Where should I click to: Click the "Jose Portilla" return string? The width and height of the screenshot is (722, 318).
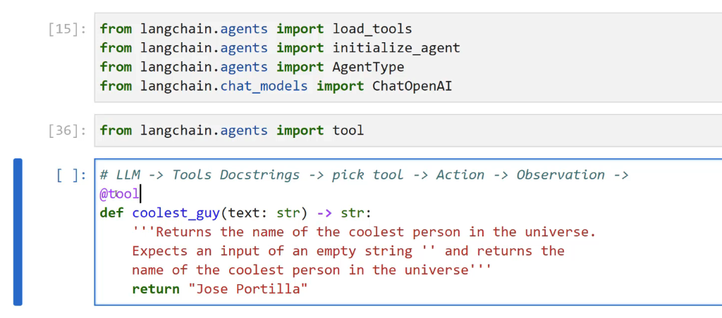[x=247, y=288]
